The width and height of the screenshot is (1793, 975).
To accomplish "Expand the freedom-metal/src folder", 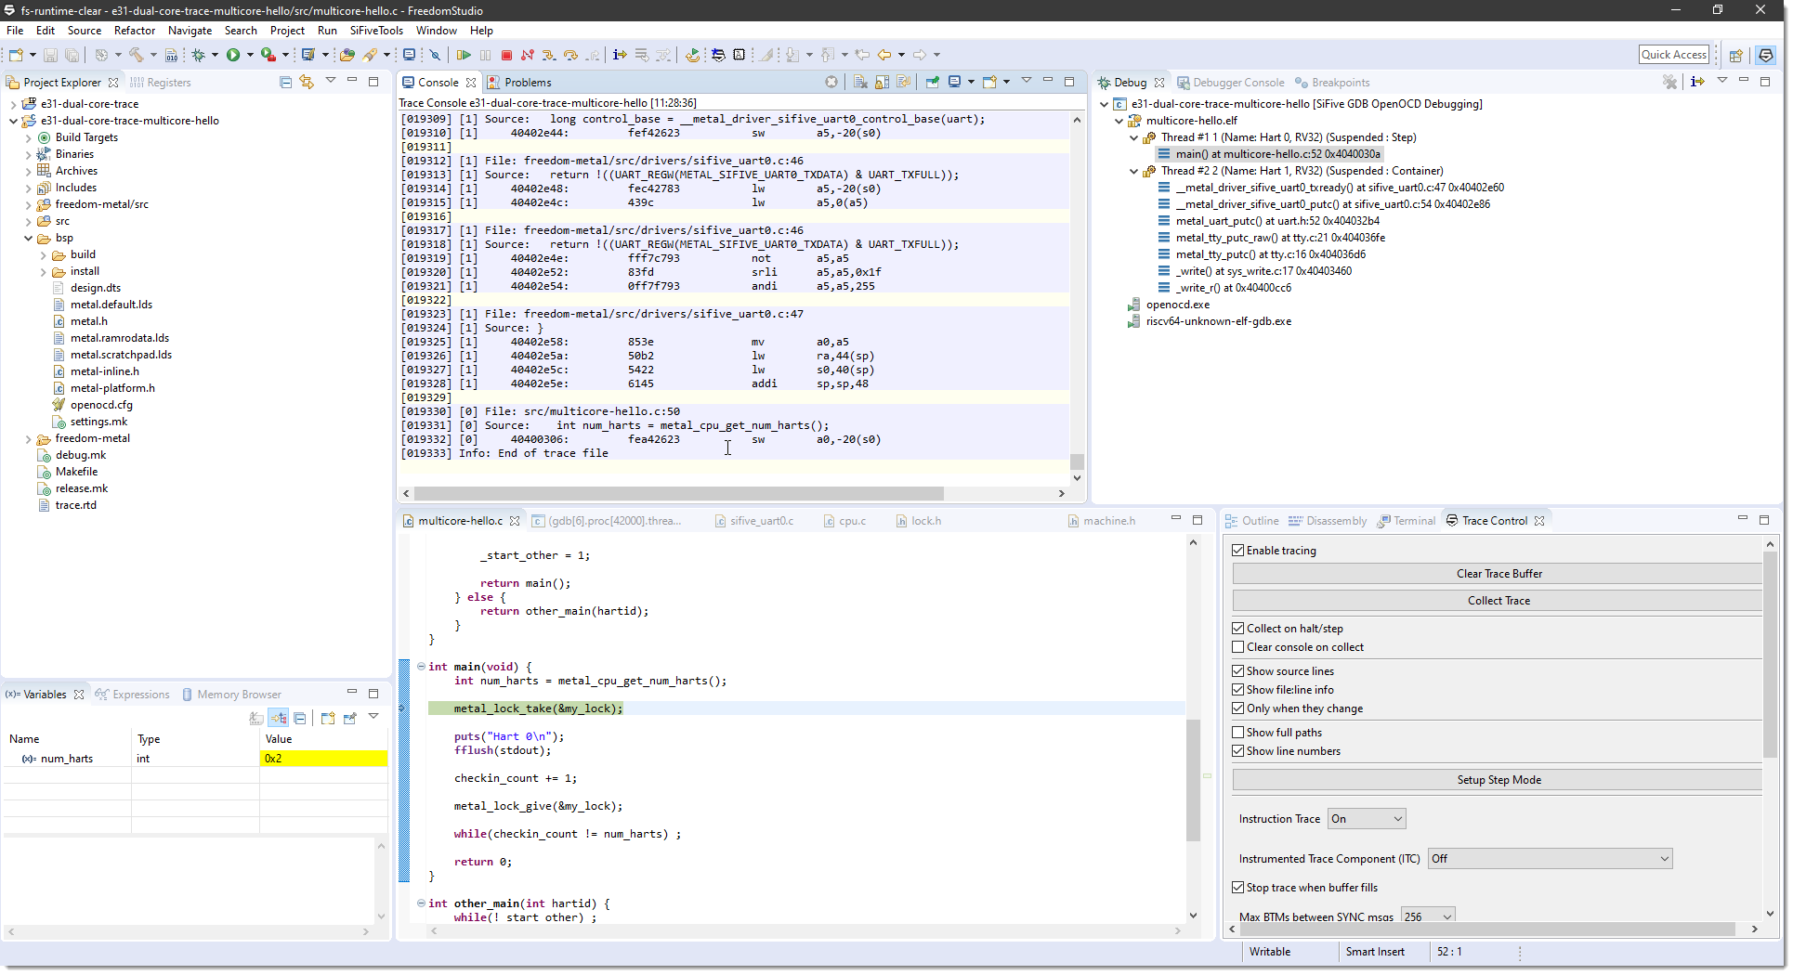I will tap(29, 205).
